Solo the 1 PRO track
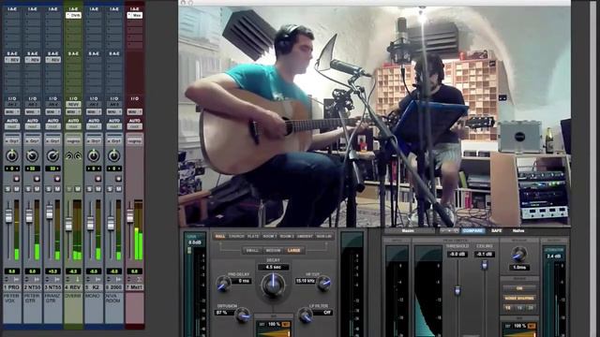Viewport: 600px width, 337px height. 8,189
